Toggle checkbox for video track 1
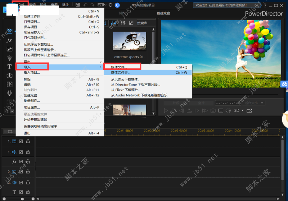 click(21, 141)
